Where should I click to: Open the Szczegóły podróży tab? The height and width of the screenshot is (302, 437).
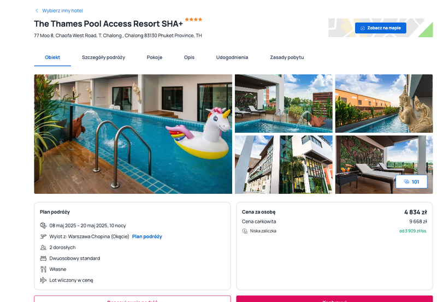[x=103, y=57]
